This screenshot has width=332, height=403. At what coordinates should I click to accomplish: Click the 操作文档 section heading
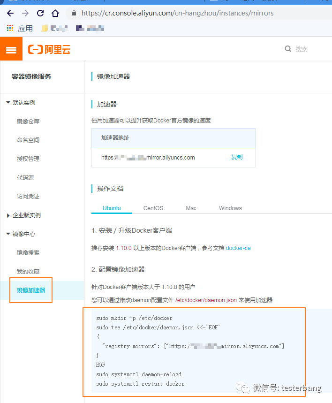pos(110,189)
